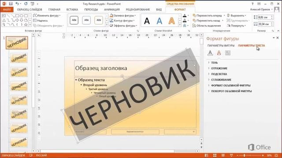Click the zoom slider handle
The width and height of the screenshot is (282, 158).
(244, 155)
